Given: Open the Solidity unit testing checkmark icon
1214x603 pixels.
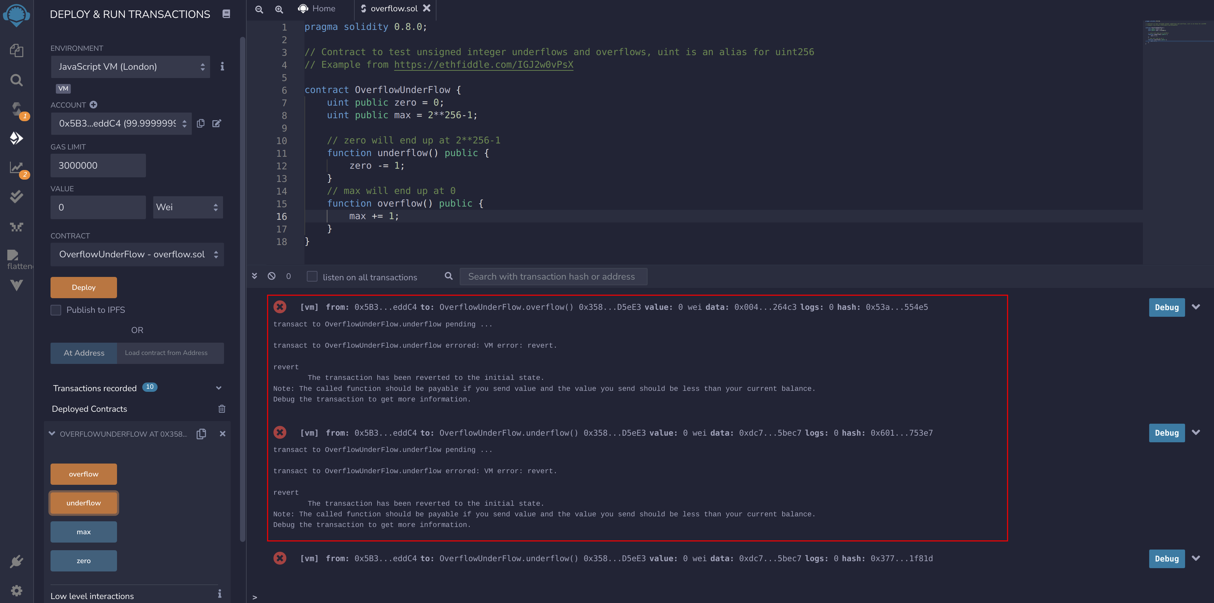Looking at the screenshot, I should (17, 196).
